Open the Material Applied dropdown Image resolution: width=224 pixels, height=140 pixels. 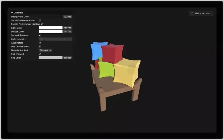tap(45, 50)
